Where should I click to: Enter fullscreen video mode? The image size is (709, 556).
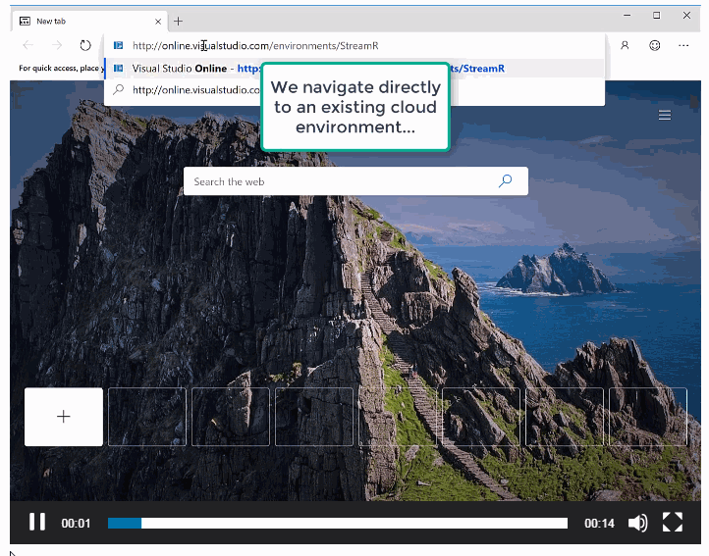(673, 523)
